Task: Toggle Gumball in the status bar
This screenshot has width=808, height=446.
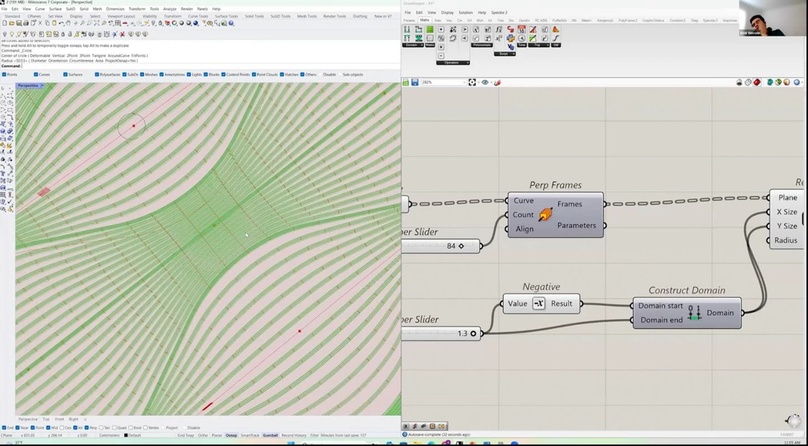Action: (270, 436)
